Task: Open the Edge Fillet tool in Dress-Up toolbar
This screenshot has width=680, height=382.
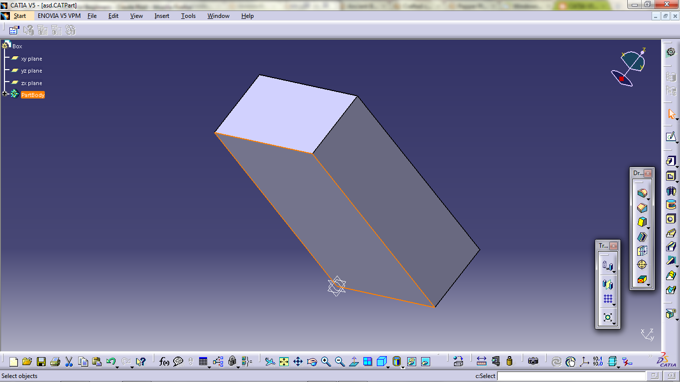Action: (x=642, y=194)
